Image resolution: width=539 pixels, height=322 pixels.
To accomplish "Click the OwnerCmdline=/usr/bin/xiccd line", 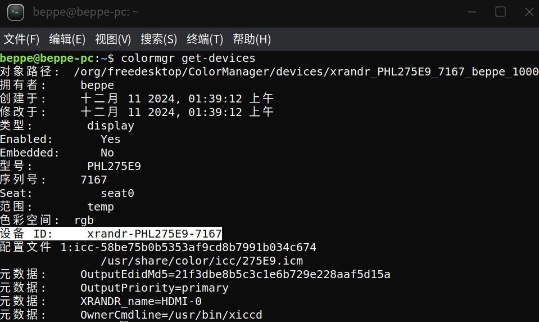I will pyautogui.click(x=171, y=315).
